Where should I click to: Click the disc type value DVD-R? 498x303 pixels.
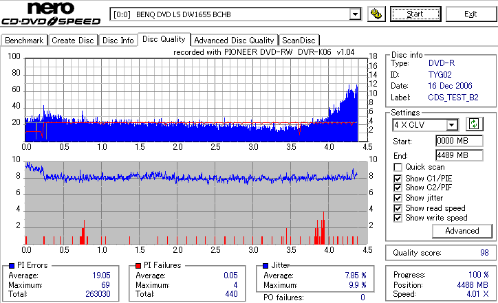click(x=442, y=63)
